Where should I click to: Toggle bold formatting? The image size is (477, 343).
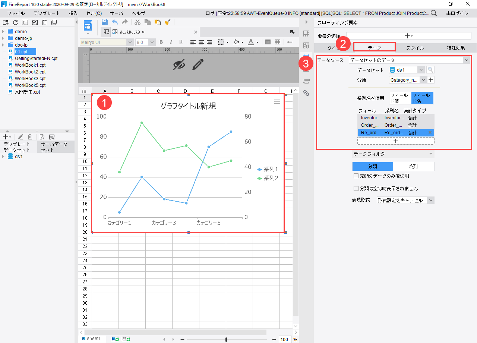coord(161,42)
